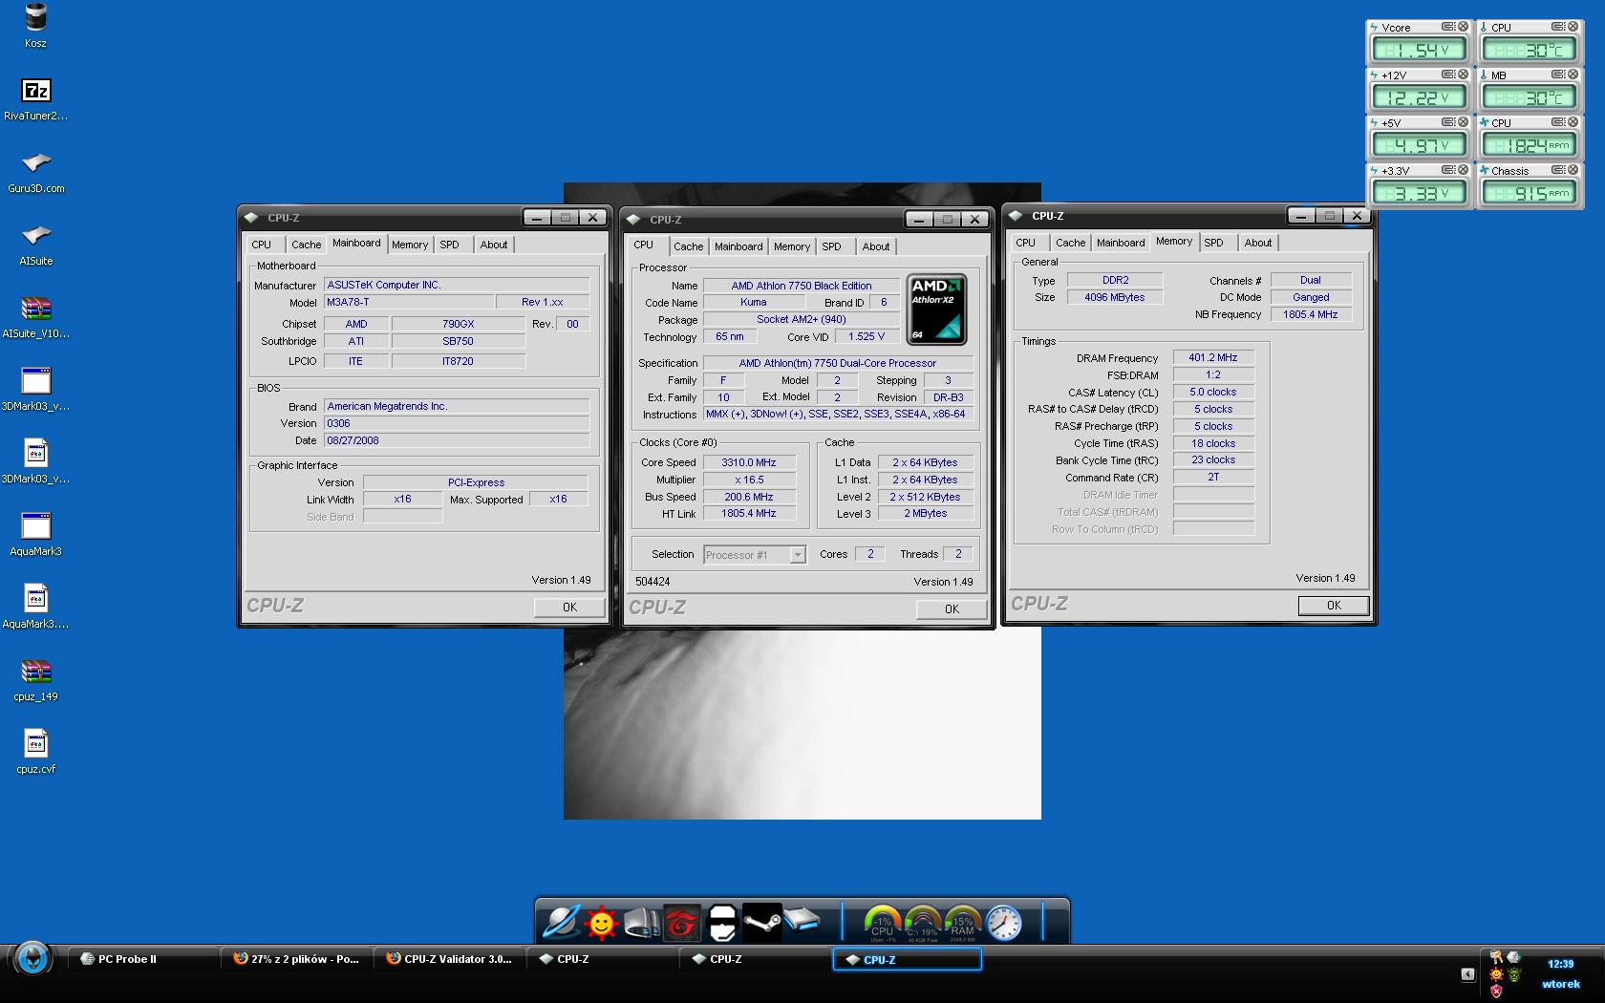This screenshot has width=1605, height=1003.
Task: Click the AMD Athlon X2 logo image
Action: point(936,309)
